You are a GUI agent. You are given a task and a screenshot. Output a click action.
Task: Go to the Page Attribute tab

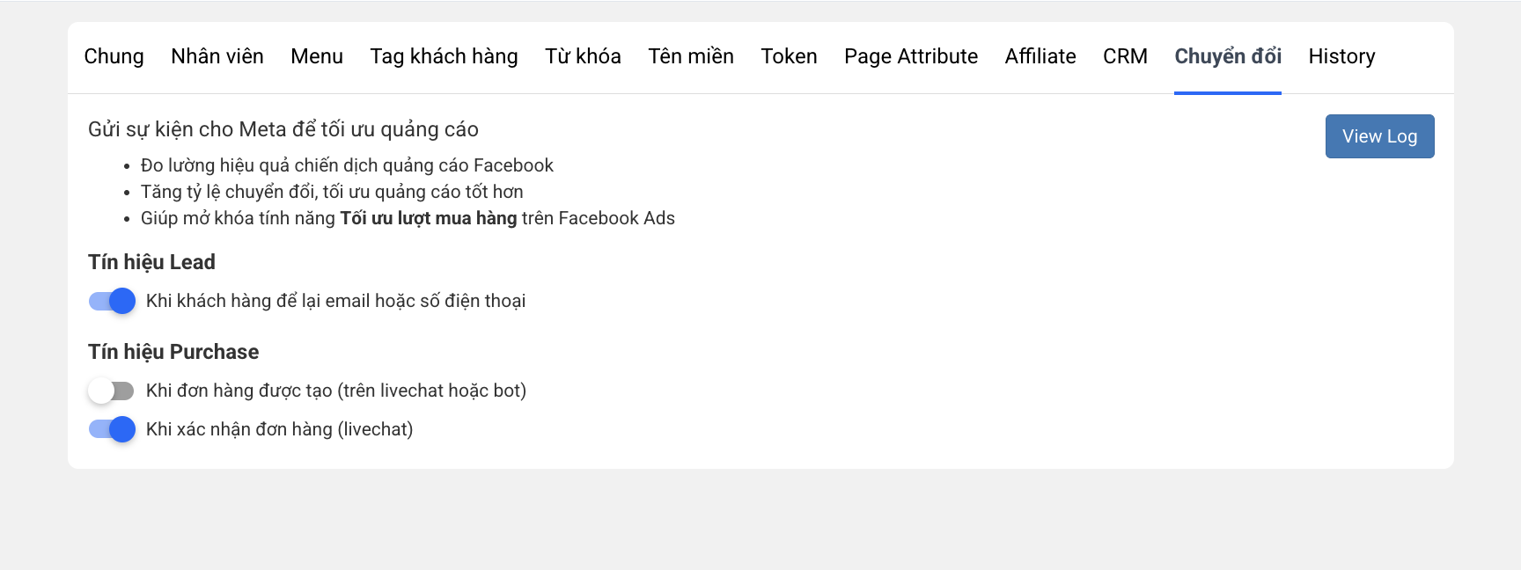911,56
